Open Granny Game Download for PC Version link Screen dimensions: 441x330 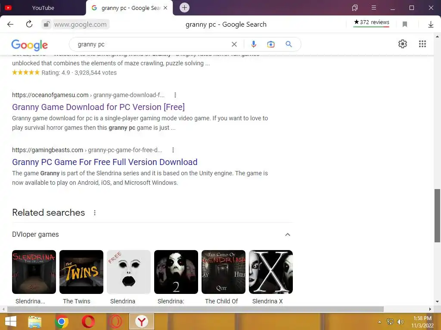(99, 107)
